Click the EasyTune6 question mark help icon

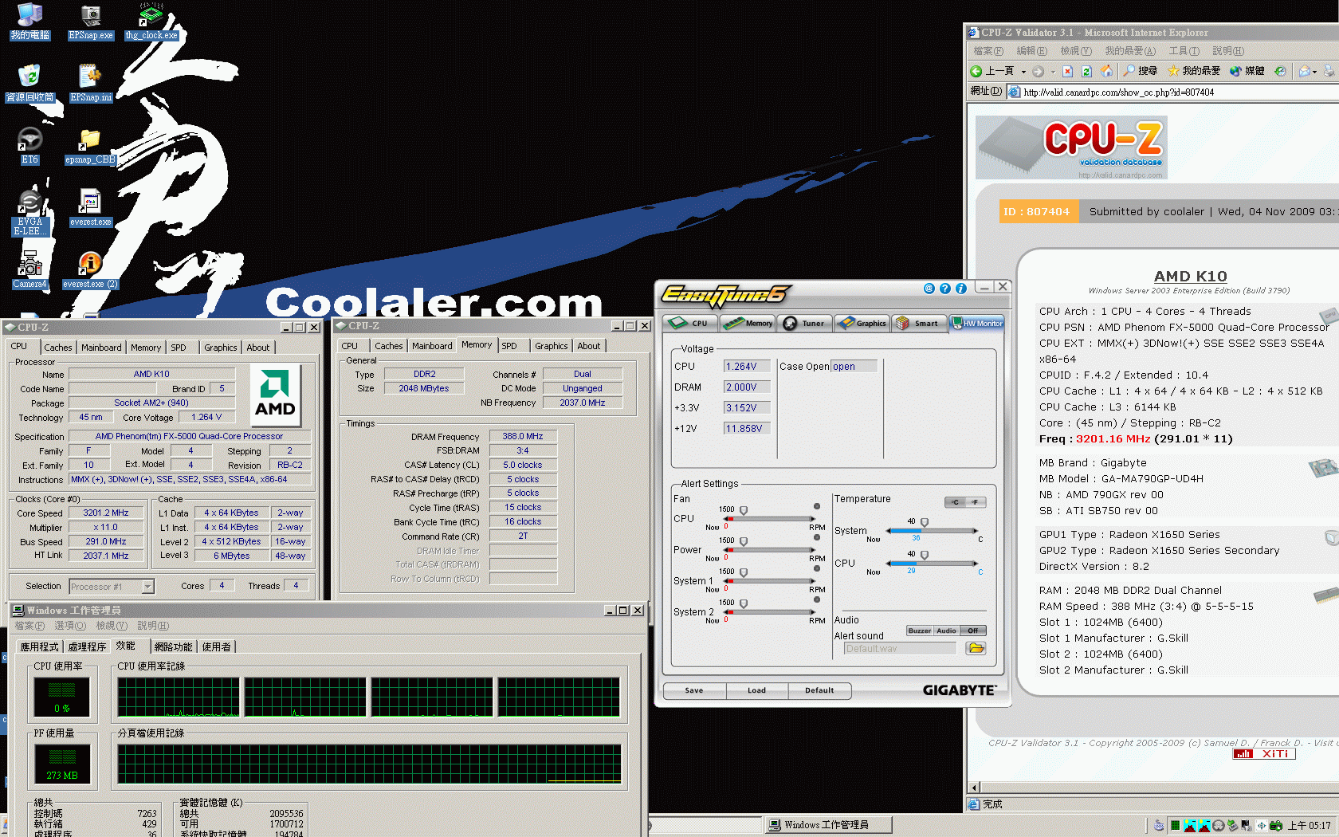pyautogui.click(x=944, y=289)
